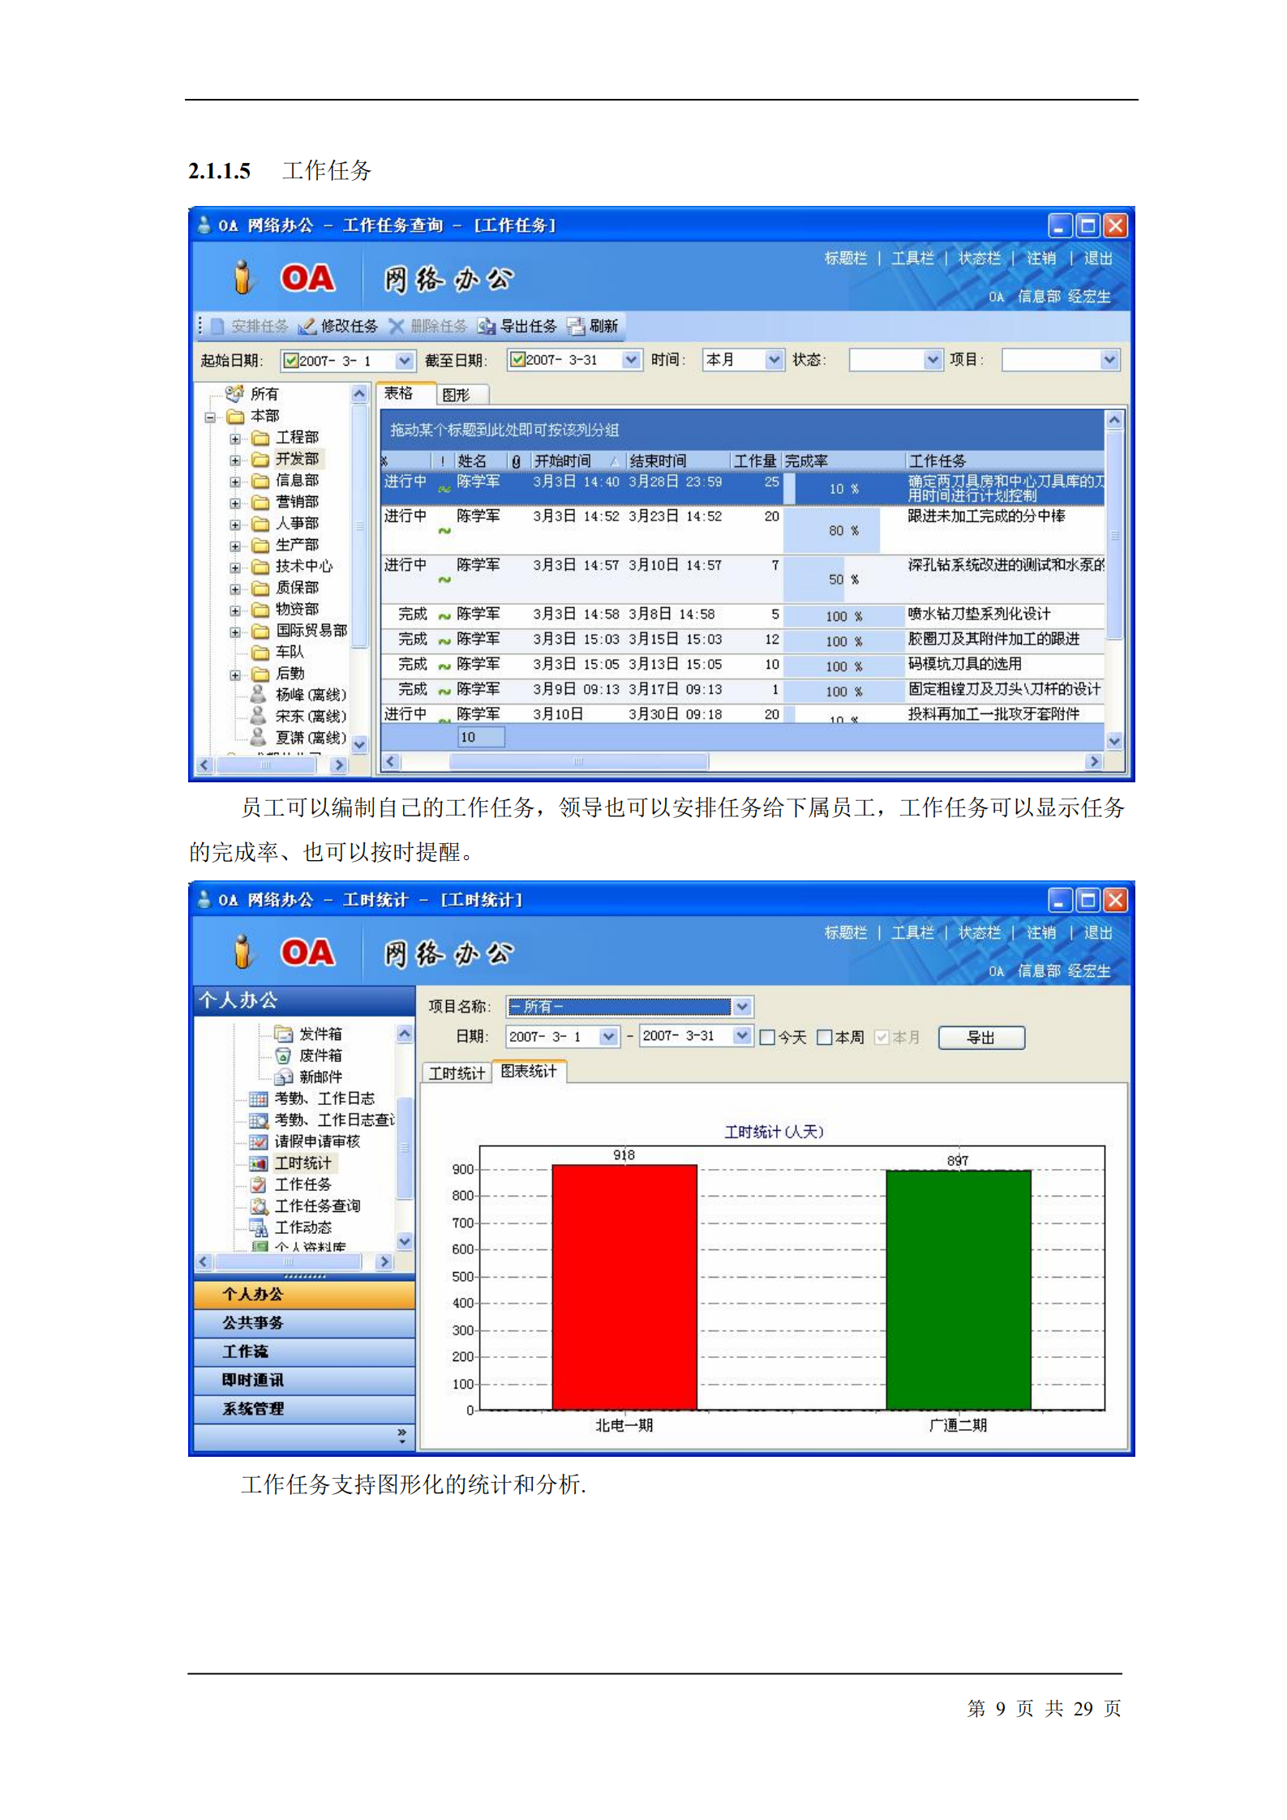Click the red 北电一期 bar
The width and height of the screenshot is (1287, 1820).
[x=624, y=1287]
